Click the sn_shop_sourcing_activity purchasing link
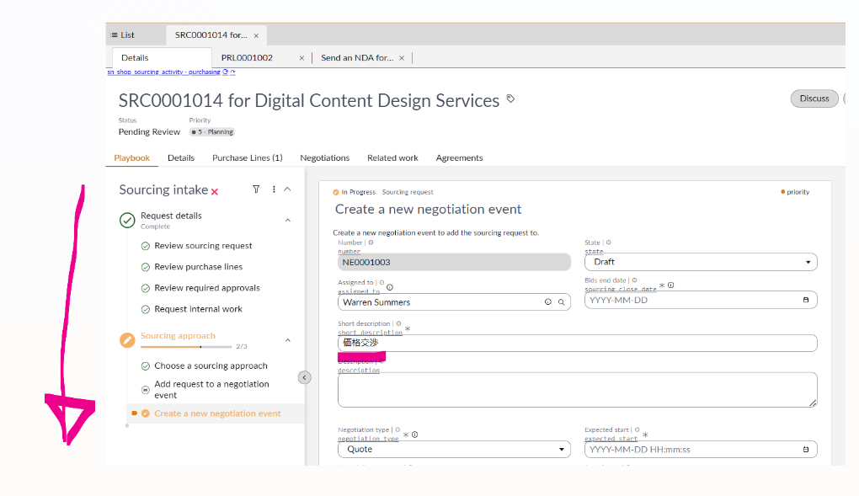 (163, 72)
